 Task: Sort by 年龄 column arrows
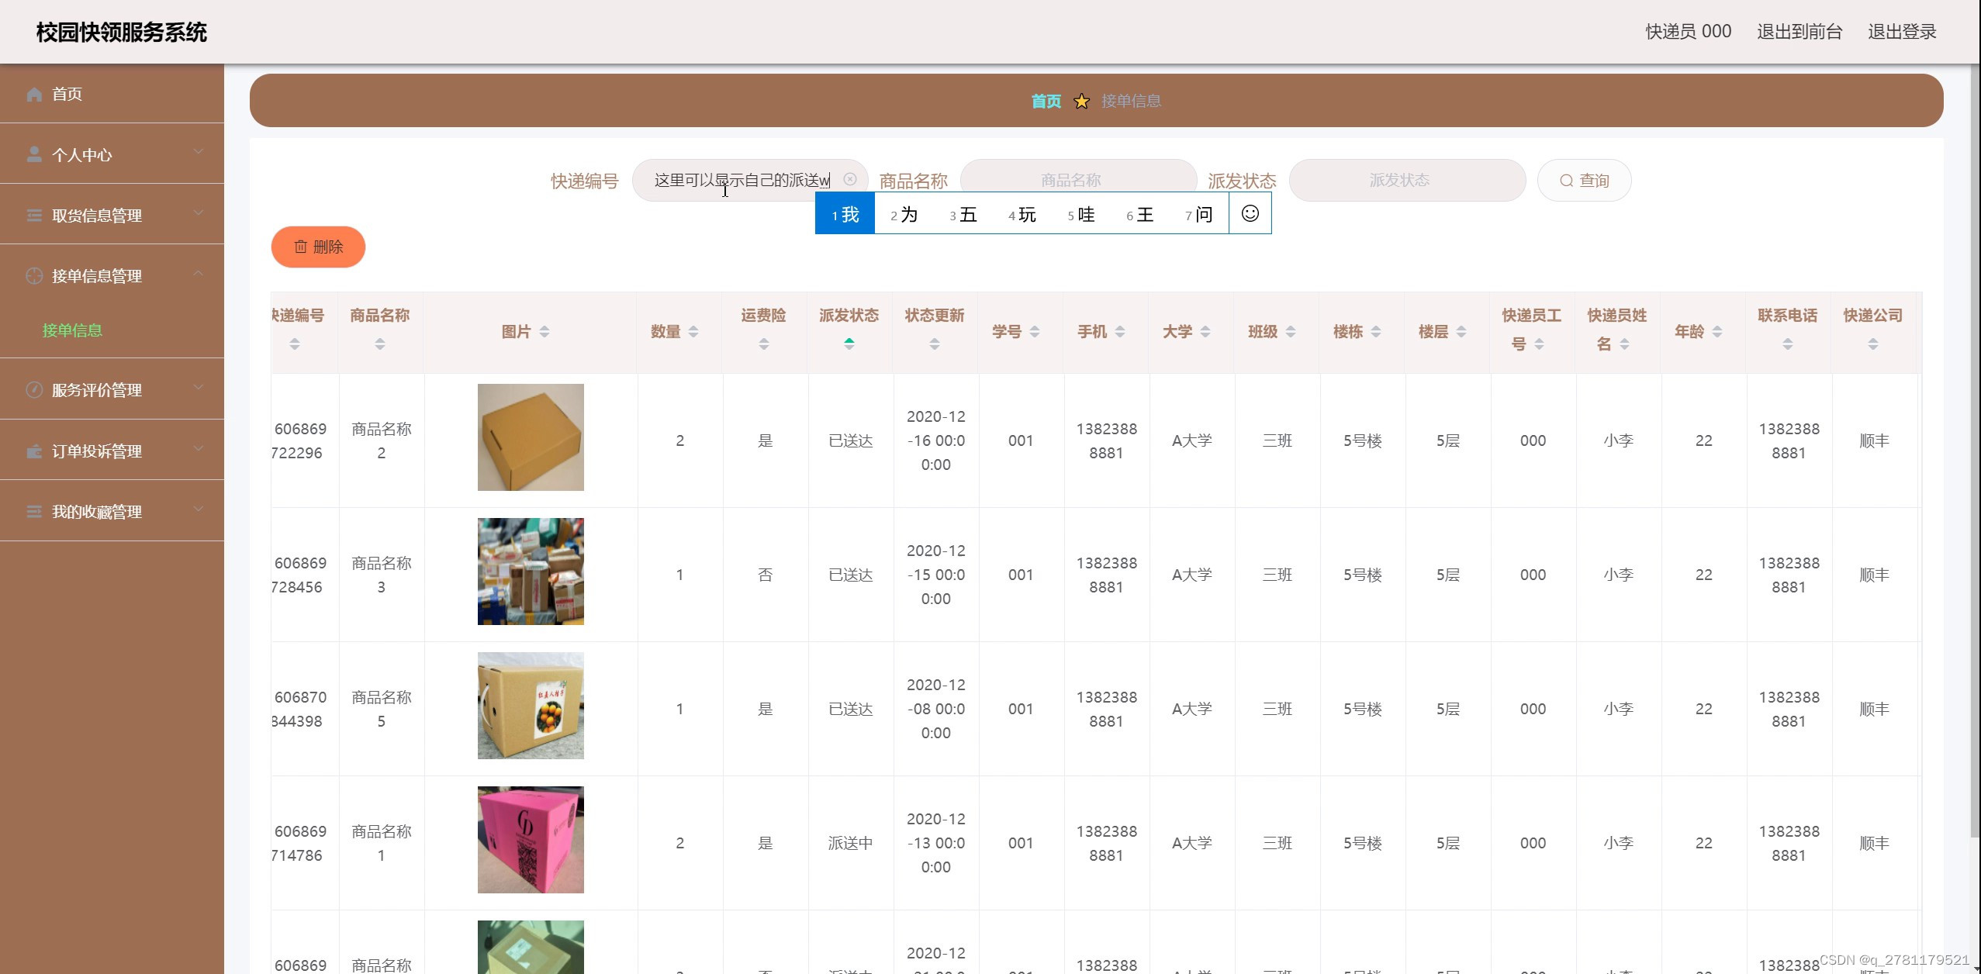point(1717,331)
